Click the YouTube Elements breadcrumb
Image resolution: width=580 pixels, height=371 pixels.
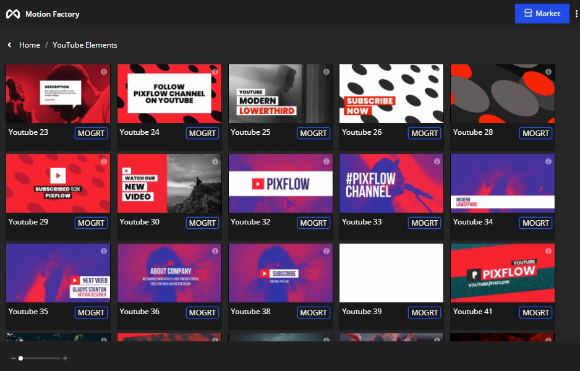click(85, 45)
